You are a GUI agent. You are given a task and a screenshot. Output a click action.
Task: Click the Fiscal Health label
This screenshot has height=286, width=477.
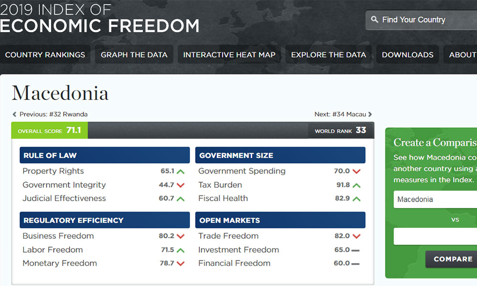coord(223,198)
